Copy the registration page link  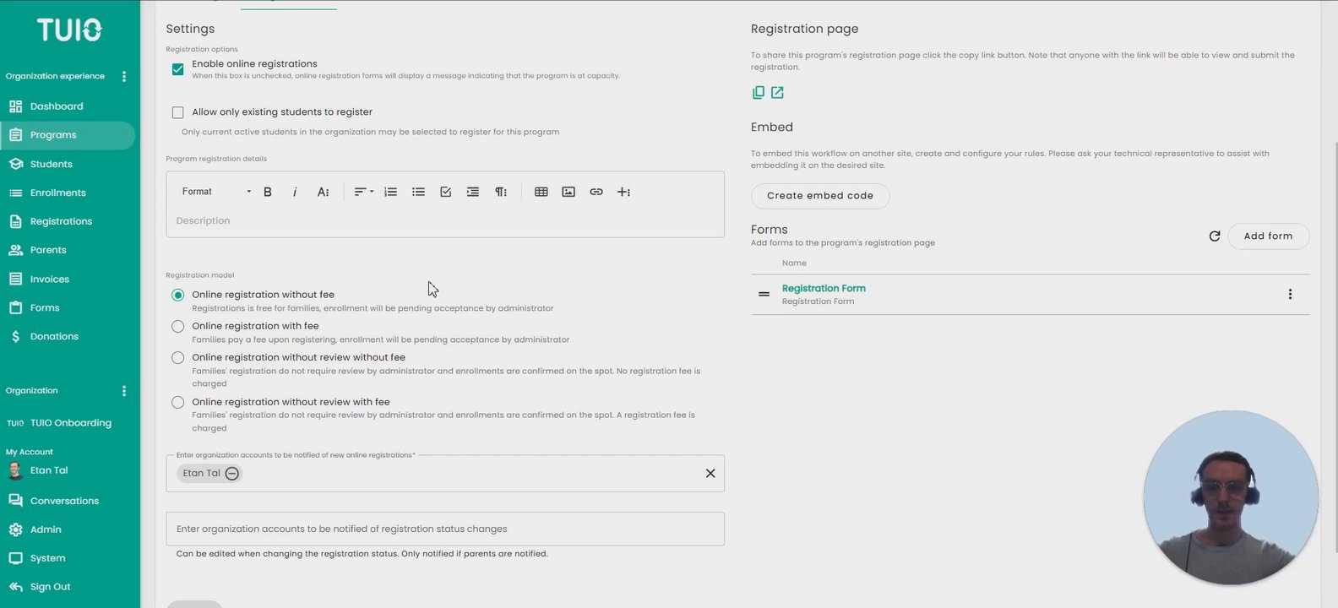759,93
